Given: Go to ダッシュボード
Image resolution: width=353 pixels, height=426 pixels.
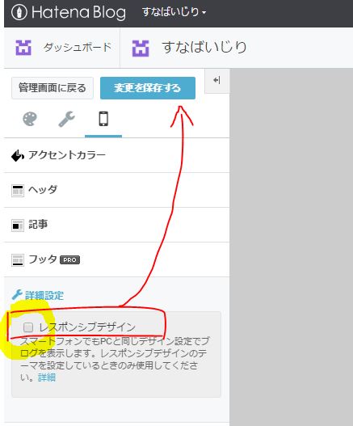Looking at the screenshot, I should pyautogui.click(x=78, y=47).
